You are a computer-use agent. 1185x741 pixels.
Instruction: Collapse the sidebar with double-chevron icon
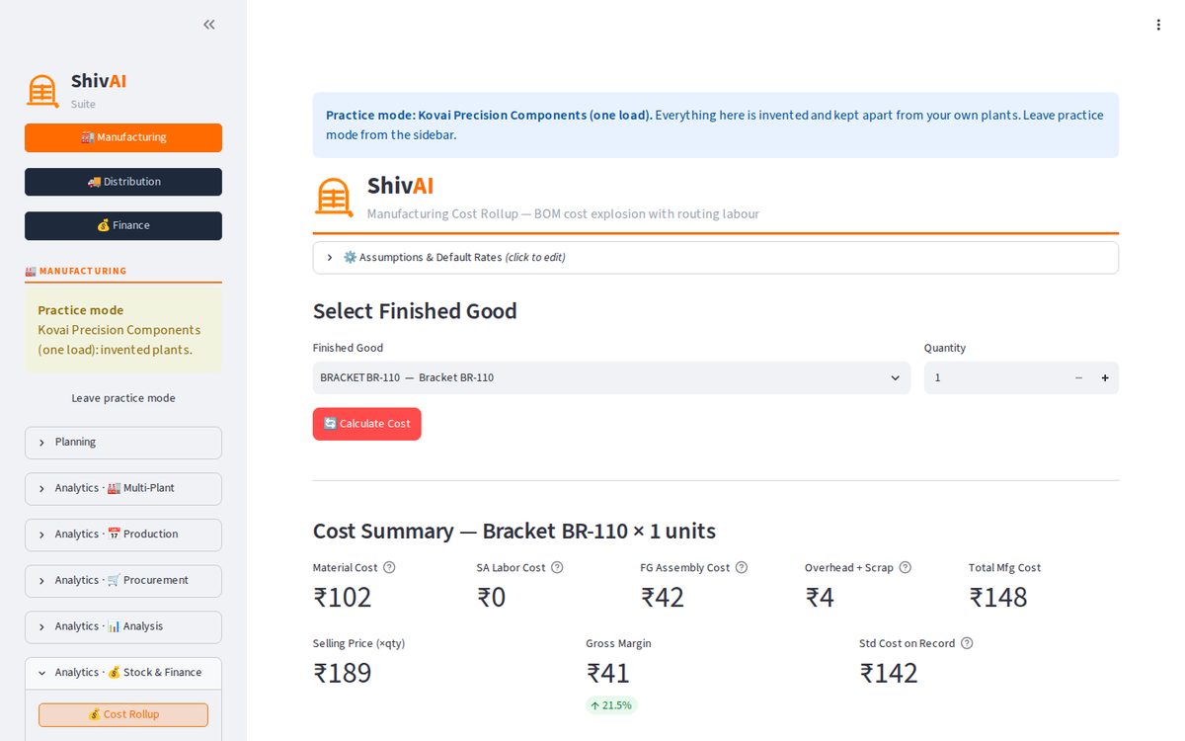(209, 25)
